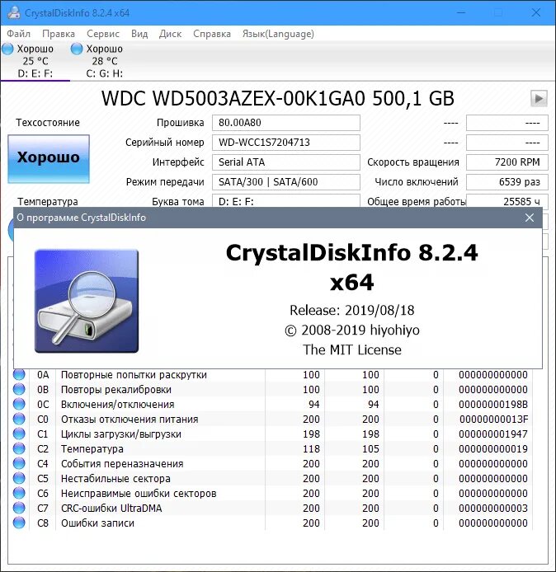Viewport: 556px width, 572px height.
Task: Click status circle for attribute C5
Action: click(19, 478)
